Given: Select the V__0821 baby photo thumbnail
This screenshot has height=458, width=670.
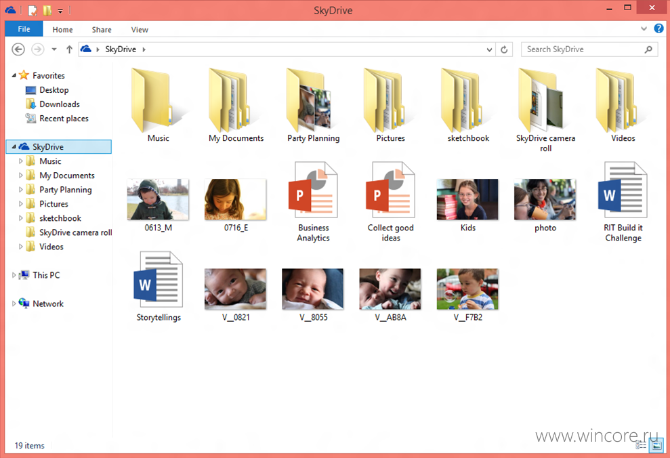Looking at the screenshot, I should (x=236, y=289).
